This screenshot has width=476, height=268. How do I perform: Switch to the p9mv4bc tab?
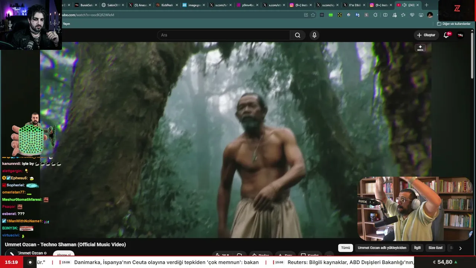[248, 5]
